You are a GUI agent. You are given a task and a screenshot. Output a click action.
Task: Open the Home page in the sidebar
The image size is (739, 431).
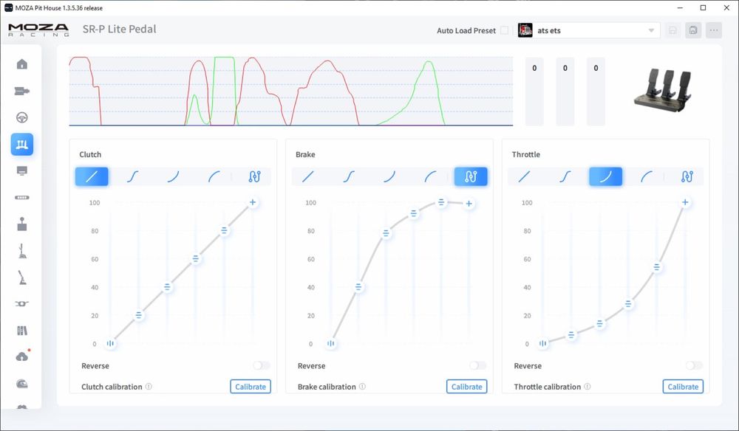click(x=22, y=64)
